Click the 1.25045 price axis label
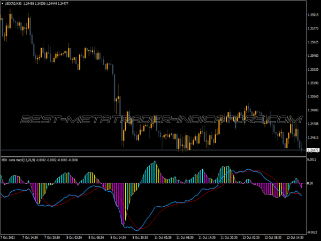Screen dimensions: 321x241 coord(313,96)
